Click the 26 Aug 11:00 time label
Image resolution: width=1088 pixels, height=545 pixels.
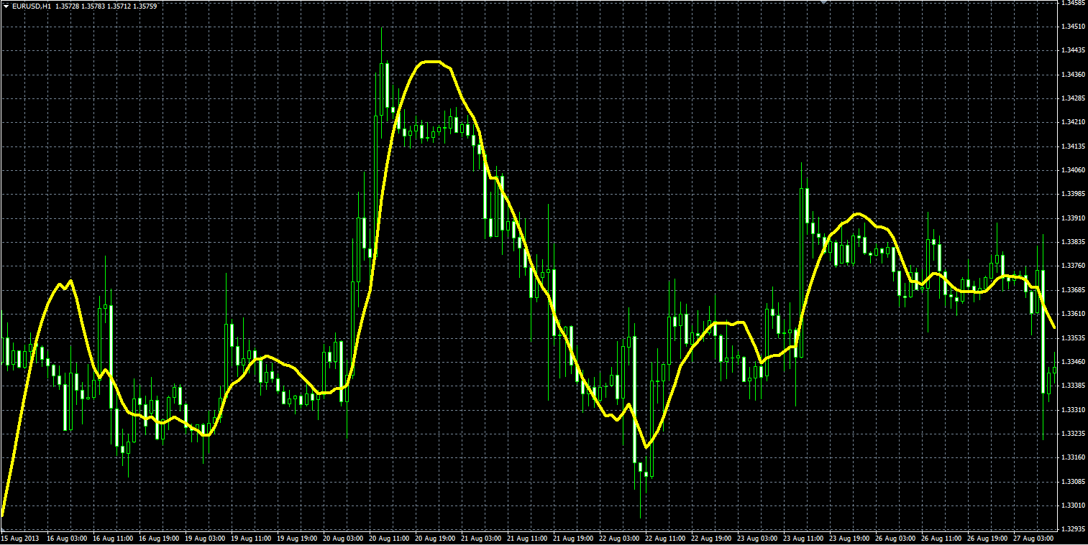coord(942,538)
